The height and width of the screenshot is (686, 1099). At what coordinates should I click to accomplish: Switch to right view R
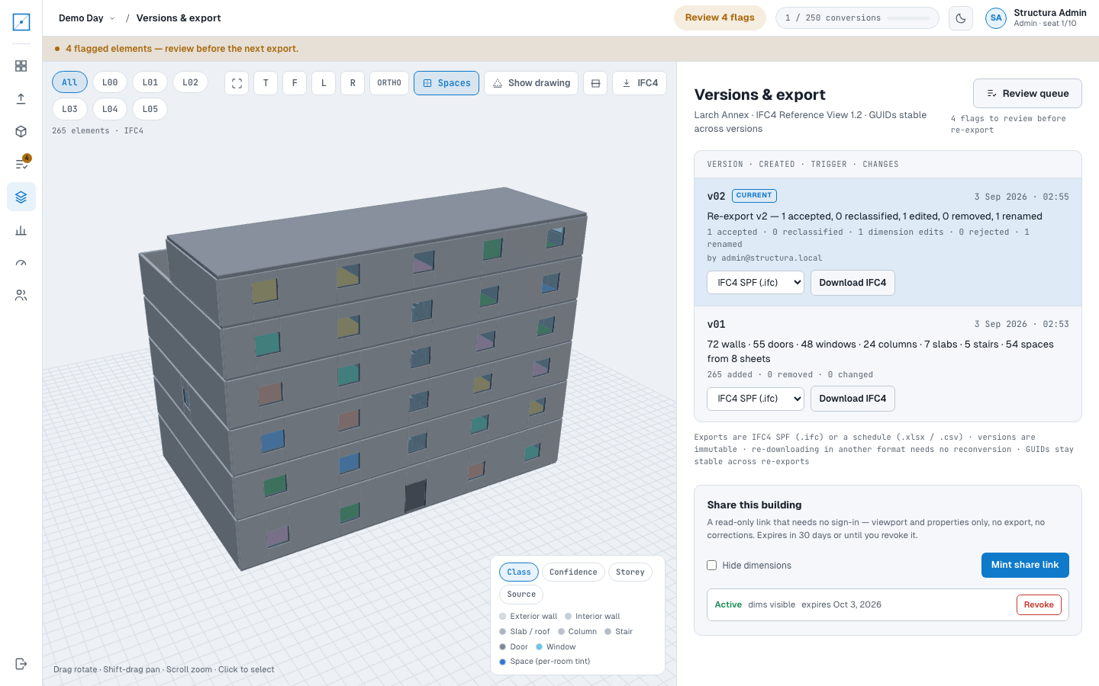pyautogui.click(x=353, y=83)
